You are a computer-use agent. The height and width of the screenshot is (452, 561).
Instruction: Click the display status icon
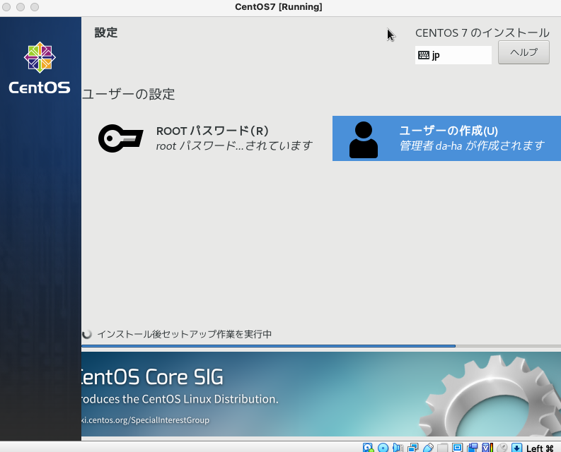tap(457, 447)
